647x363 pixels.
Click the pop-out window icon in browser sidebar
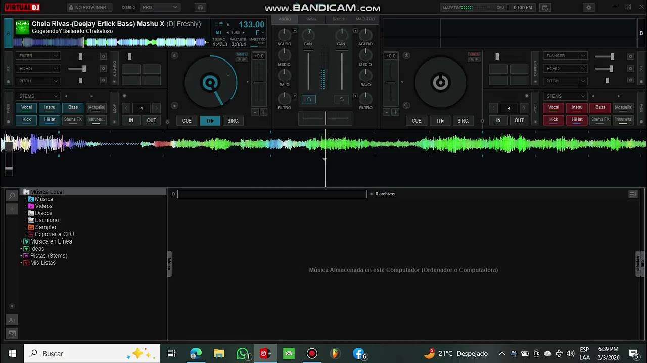[12, 333]
